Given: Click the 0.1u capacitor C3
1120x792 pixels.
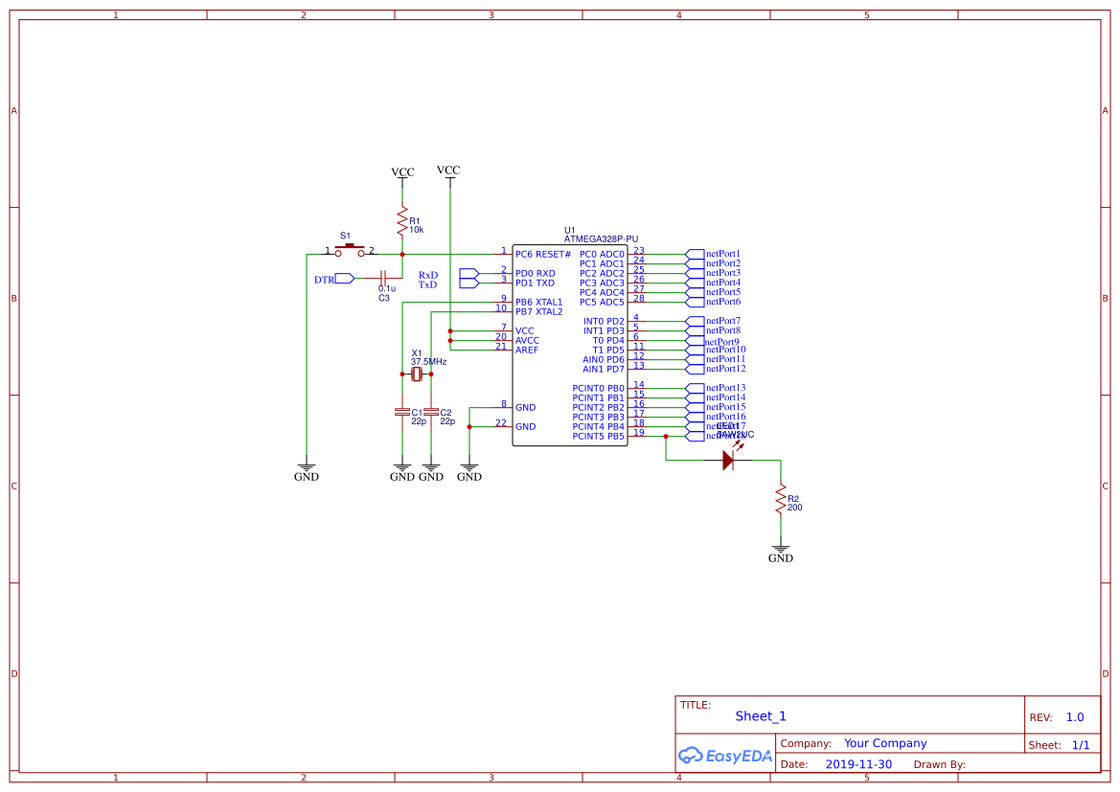Looking at the screenshot, I should coord(384,277).
